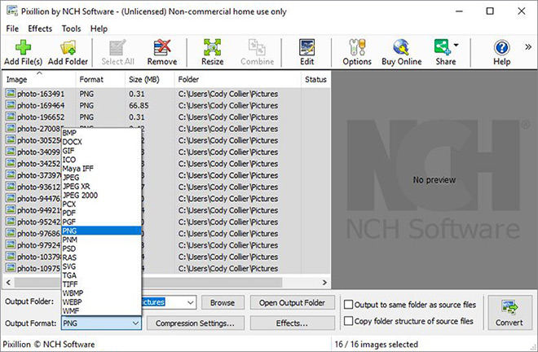Viewport: 538px width, 352px height.
Task: Select highlighted PNG in format list
Action: pyautogui.click(x=101, y=231)
